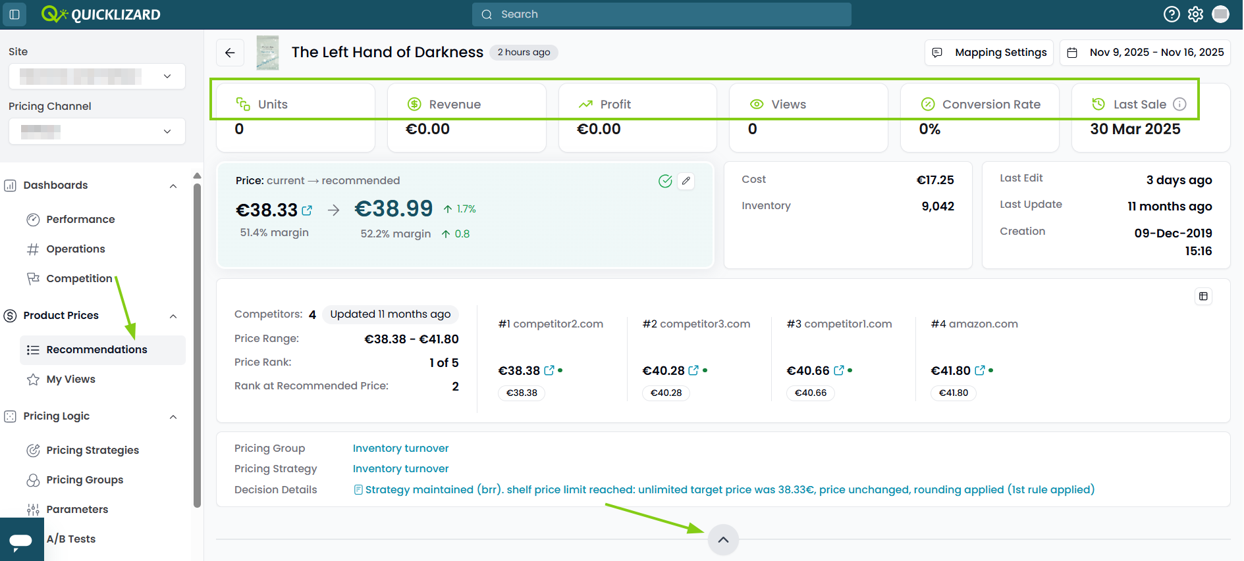Edit the recommended price pencil icon
This screenshot has height=561, width=1244.
tap(686, 181)
